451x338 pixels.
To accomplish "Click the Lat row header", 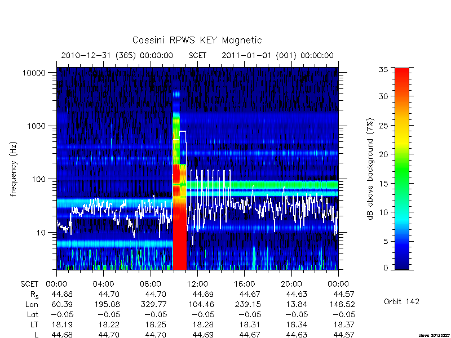I will 33,314.
